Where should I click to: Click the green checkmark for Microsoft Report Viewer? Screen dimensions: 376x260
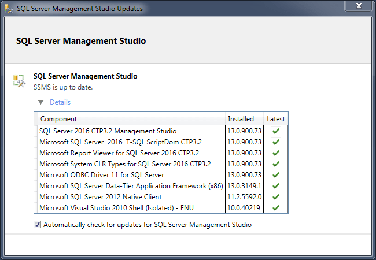(x=276, y=153)
